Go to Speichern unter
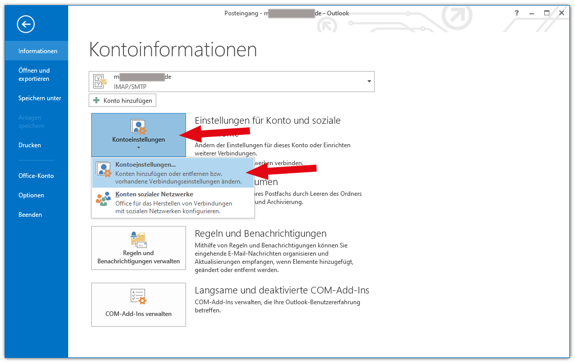Screen dimensions: 575x363 [39, 98]
